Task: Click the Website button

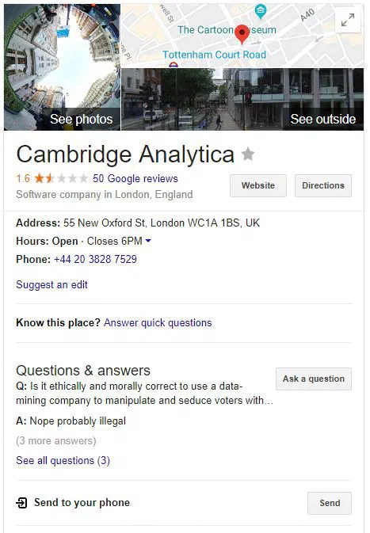Action: pos(258,185)
